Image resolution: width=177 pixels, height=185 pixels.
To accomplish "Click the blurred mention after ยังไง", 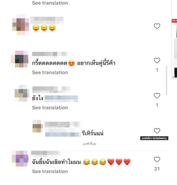I will 61,99.
